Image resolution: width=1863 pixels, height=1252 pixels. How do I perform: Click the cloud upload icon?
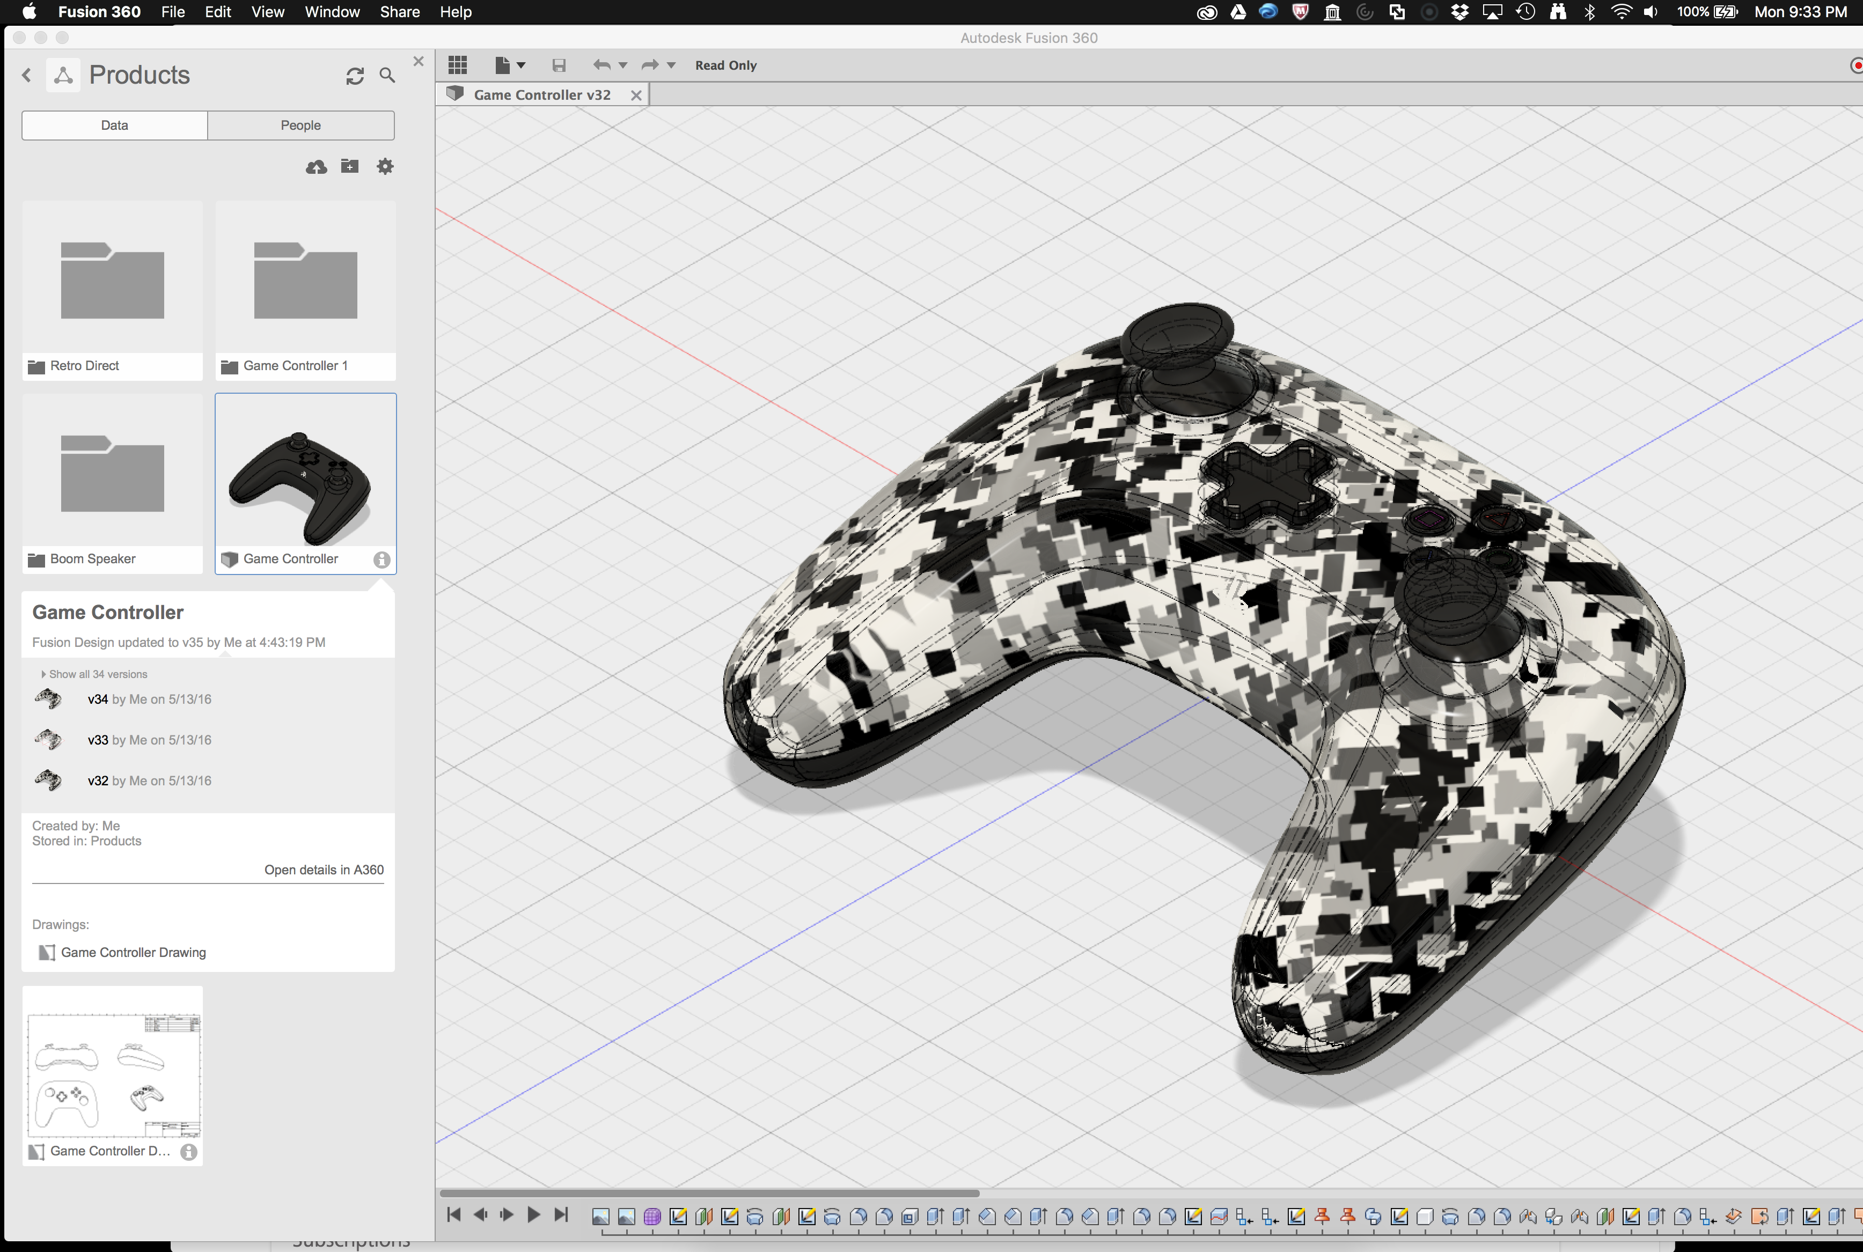[x=316, y=166]
